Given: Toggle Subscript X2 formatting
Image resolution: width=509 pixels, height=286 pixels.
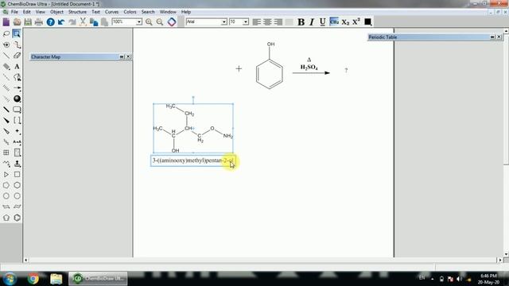Looking at the screenshot, I should coord(345,21).
